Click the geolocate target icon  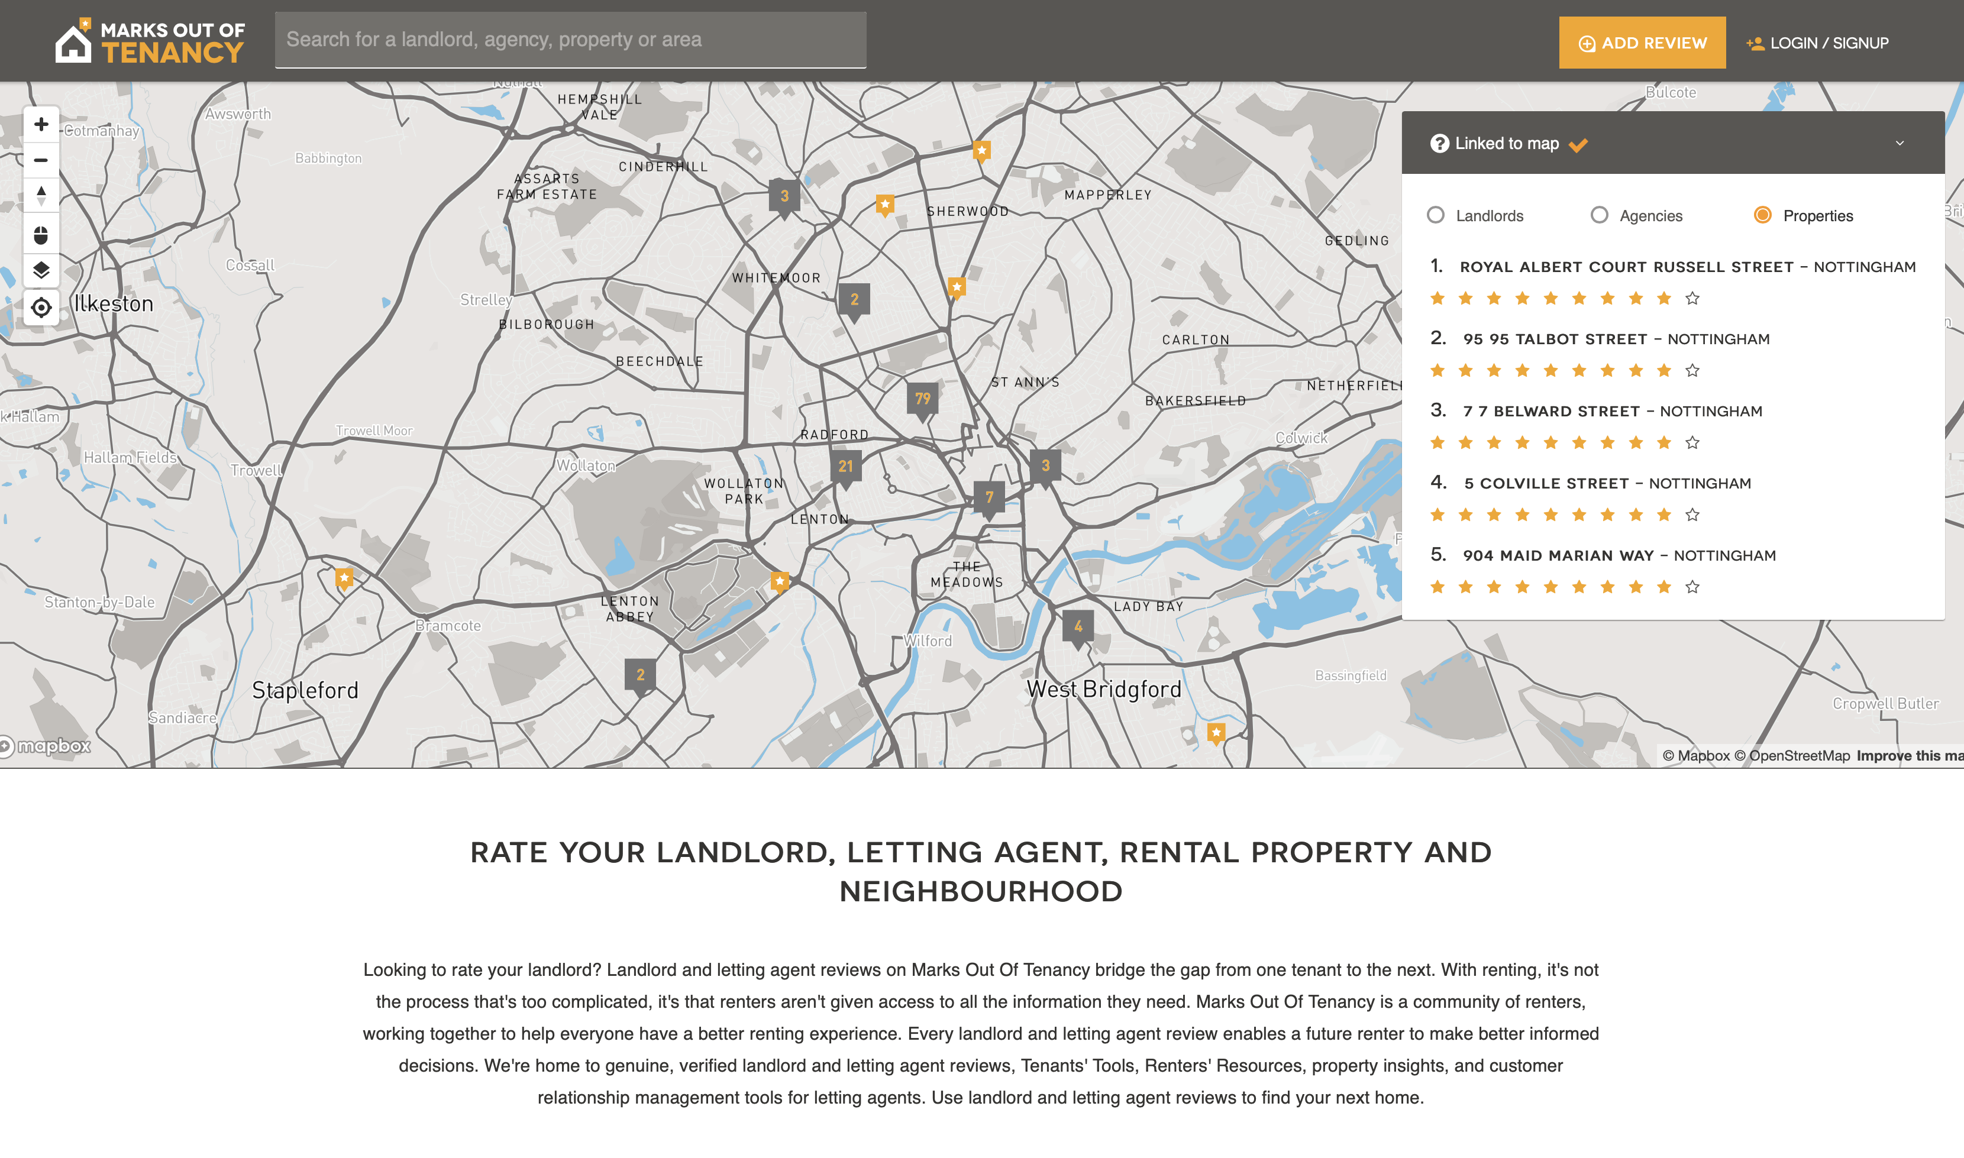41,308
